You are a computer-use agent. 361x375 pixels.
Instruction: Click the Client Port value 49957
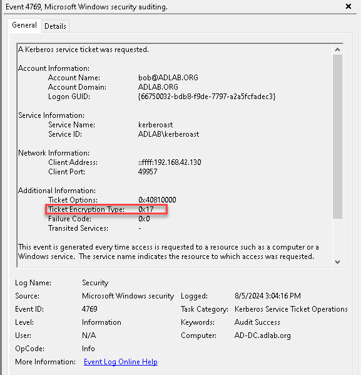click(x=148, y=171)
